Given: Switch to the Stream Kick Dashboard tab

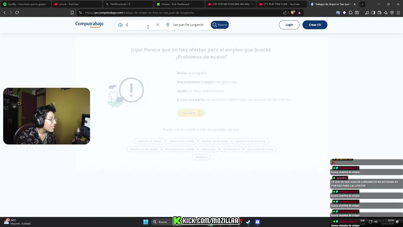Looking at the screenshot, I should coord(180,4).
